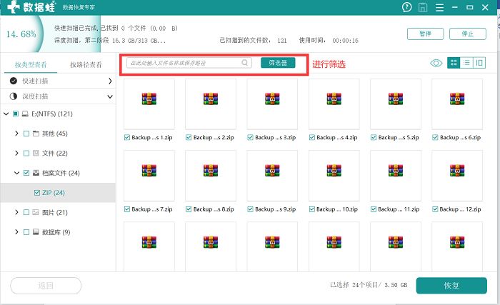Toggle the eye preview icon
This screenshot has height=305, width=500.
436,63
